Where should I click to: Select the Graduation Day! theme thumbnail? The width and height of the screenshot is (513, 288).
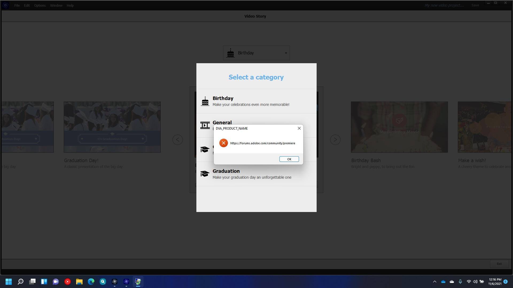(112, 127)
